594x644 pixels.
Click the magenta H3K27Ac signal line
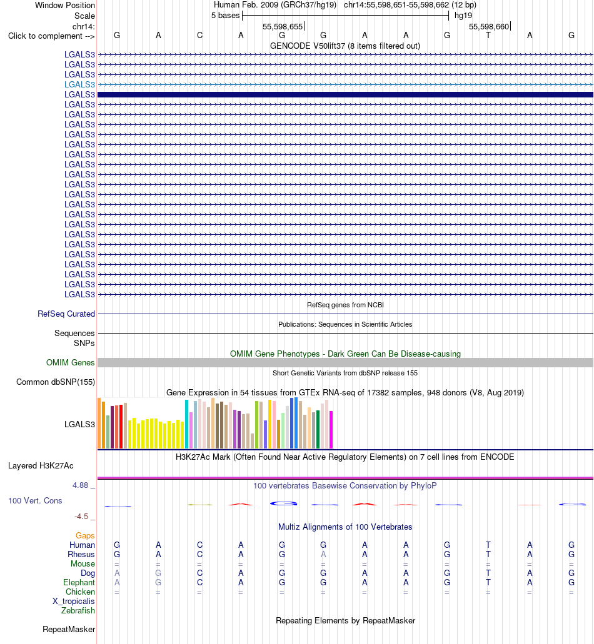tap(345, 478)
